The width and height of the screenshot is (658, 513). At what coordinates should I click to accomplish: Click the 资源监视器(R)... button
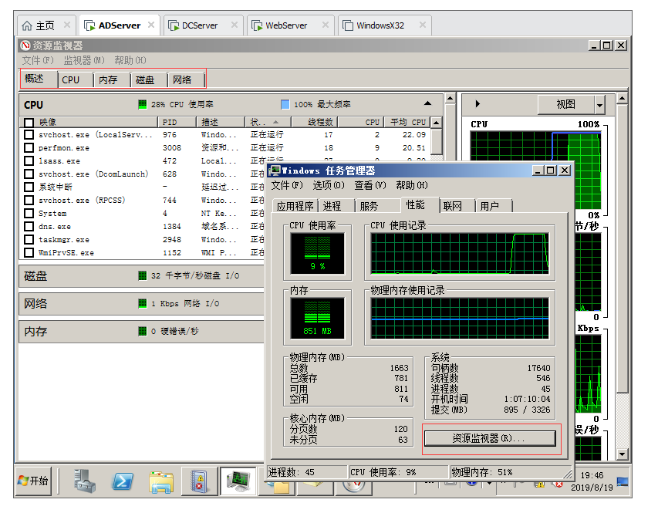[x=489, y=438]
